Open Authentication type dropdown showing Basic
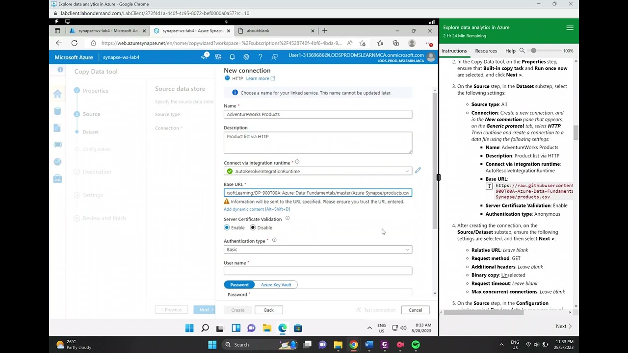 (318, 250)
